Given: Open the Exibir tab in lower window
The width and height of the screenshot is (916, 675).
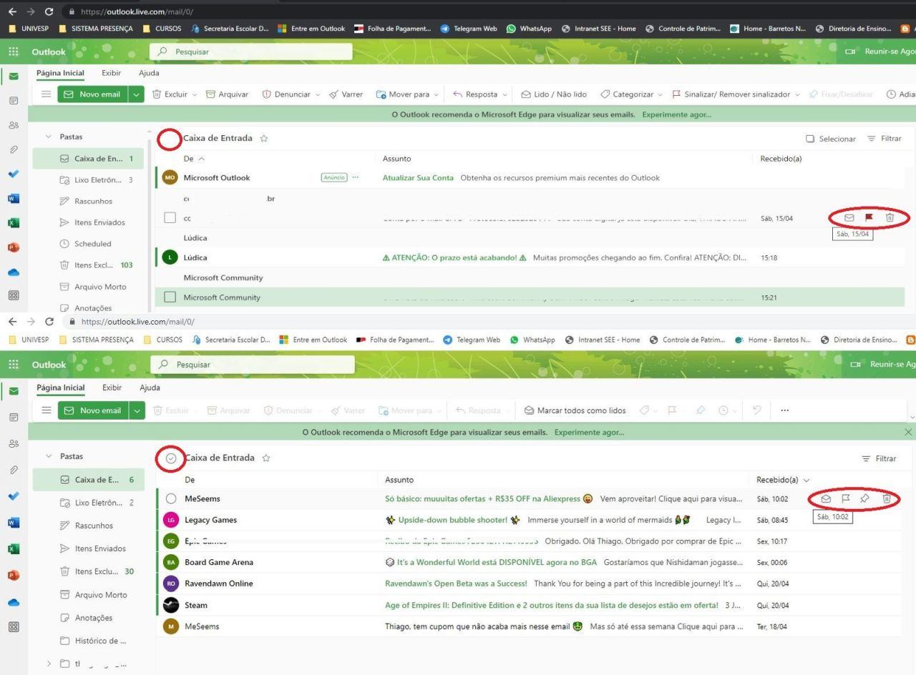Looking at the screenshot, I should [112, 388].
